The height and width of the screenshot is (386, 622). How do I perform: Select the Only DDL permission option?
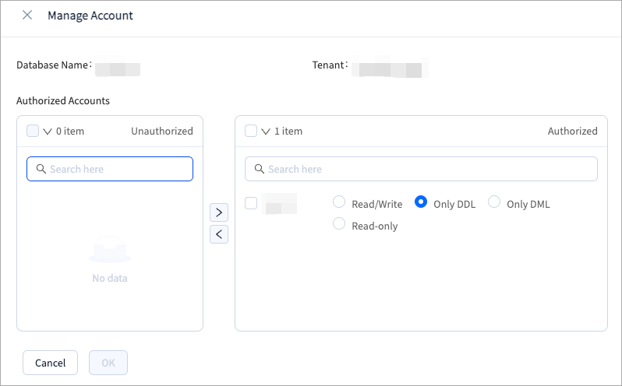tap(421, 202)
